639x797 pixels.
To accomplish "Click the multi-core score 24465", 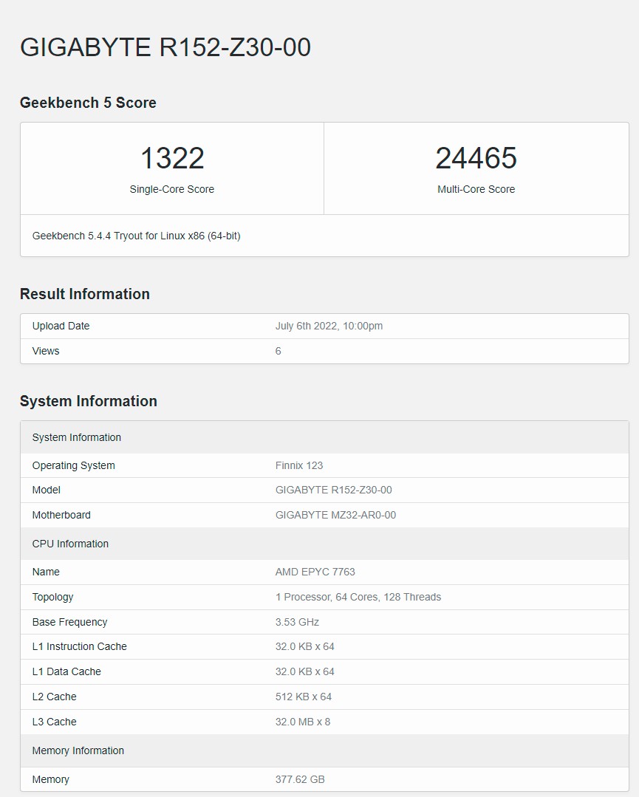I will (x=476, y=157).
